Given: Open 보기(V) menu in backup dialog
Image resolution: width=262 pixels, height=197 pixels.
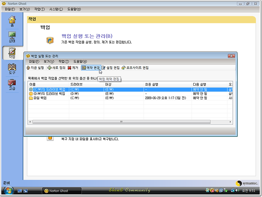Looking at the screenshot, I should click(49, 61).
